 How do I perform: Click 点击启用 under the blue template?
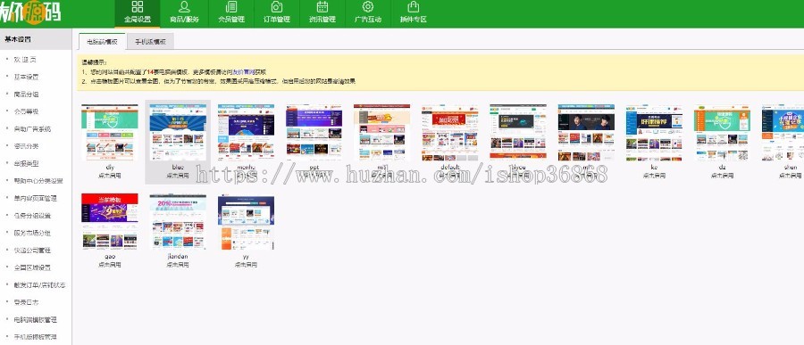pyautogui.click(x=178, y=175)
